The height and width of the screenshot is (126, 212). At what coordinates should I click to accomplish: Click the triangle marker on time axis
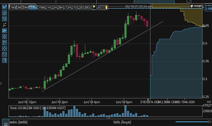[x=148, y=99]
